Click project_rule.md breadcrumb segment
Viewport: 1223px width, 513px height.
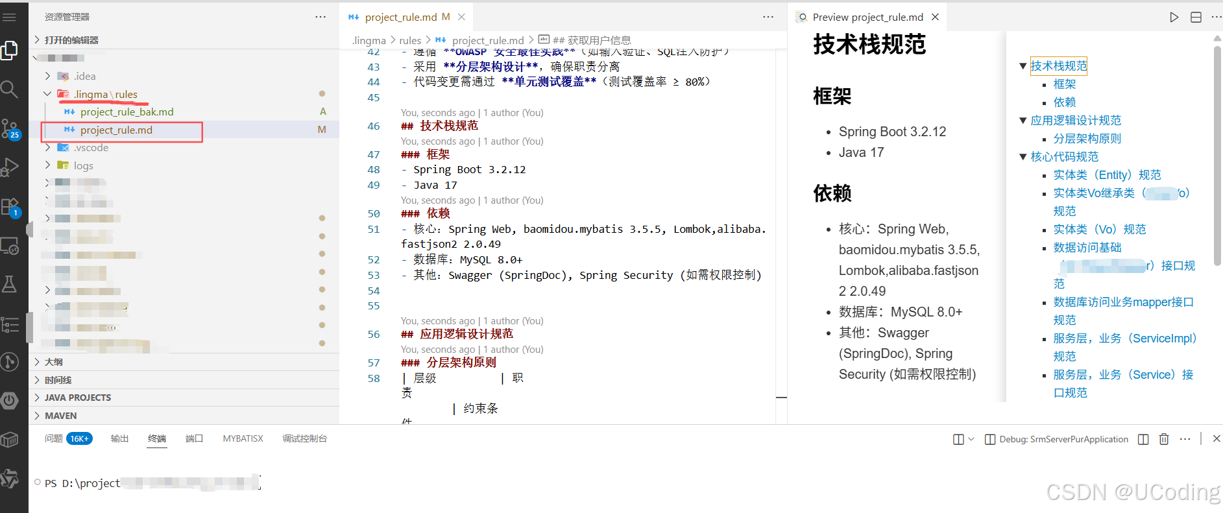(x=487, y=40)
